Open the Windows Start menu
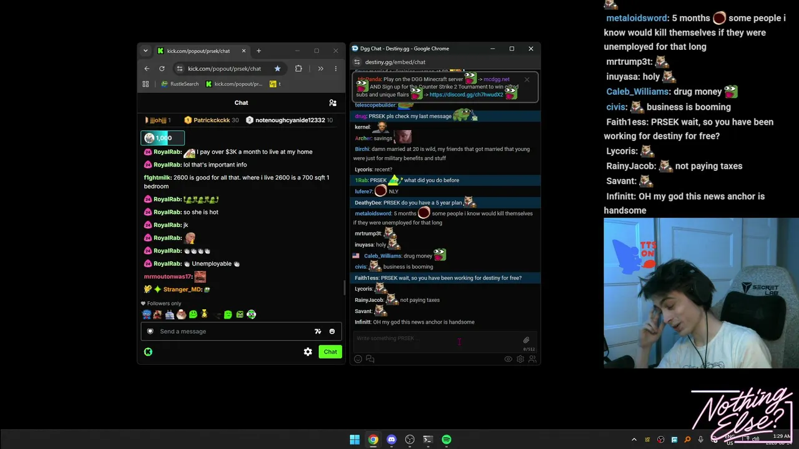799x449 pixels. point(355,440)
